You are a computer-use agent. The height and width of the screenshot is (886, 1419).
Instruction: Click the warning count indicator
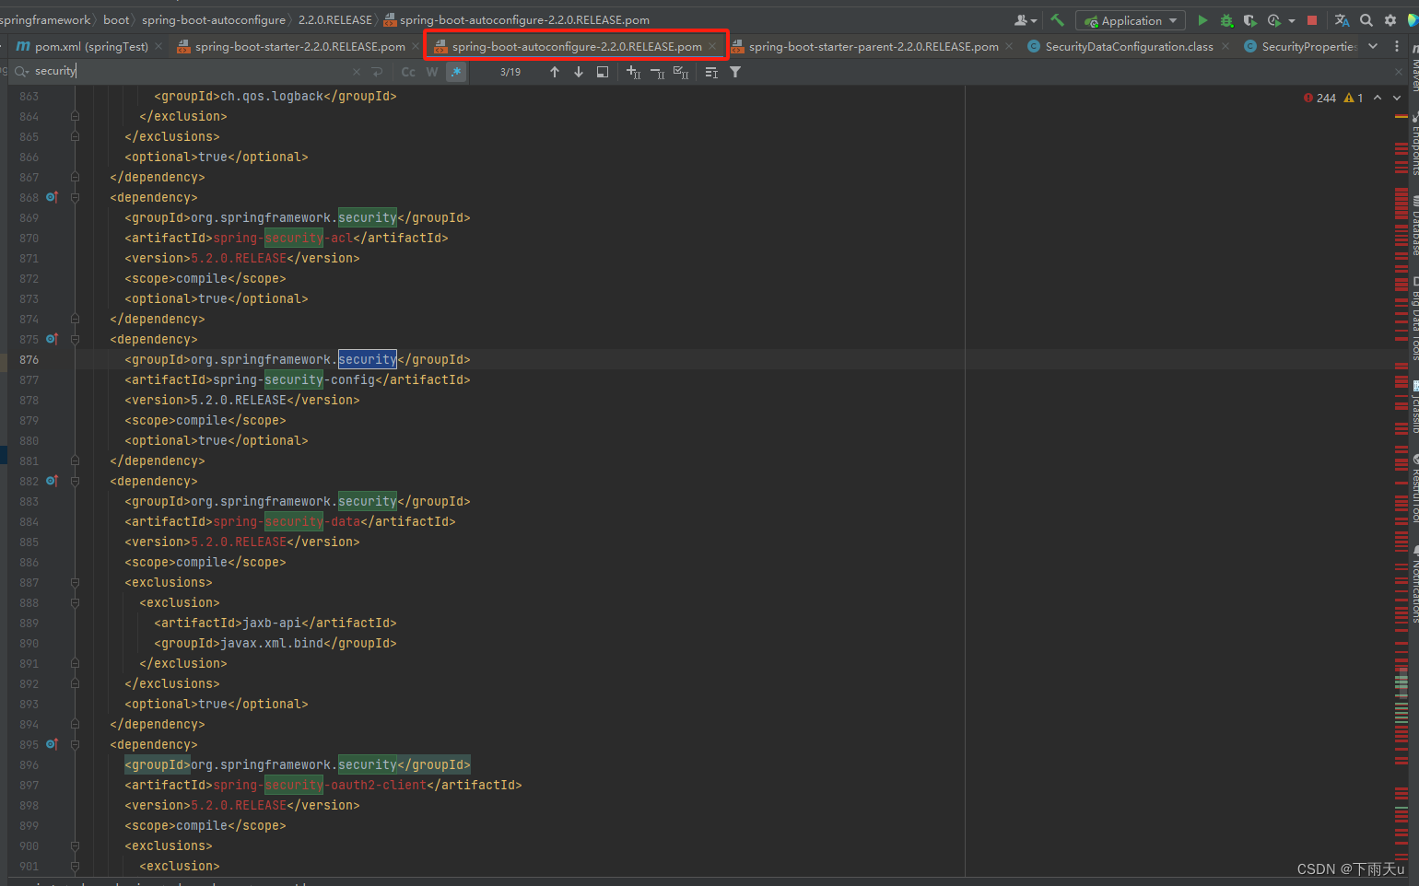click(x=1354, y=98)
